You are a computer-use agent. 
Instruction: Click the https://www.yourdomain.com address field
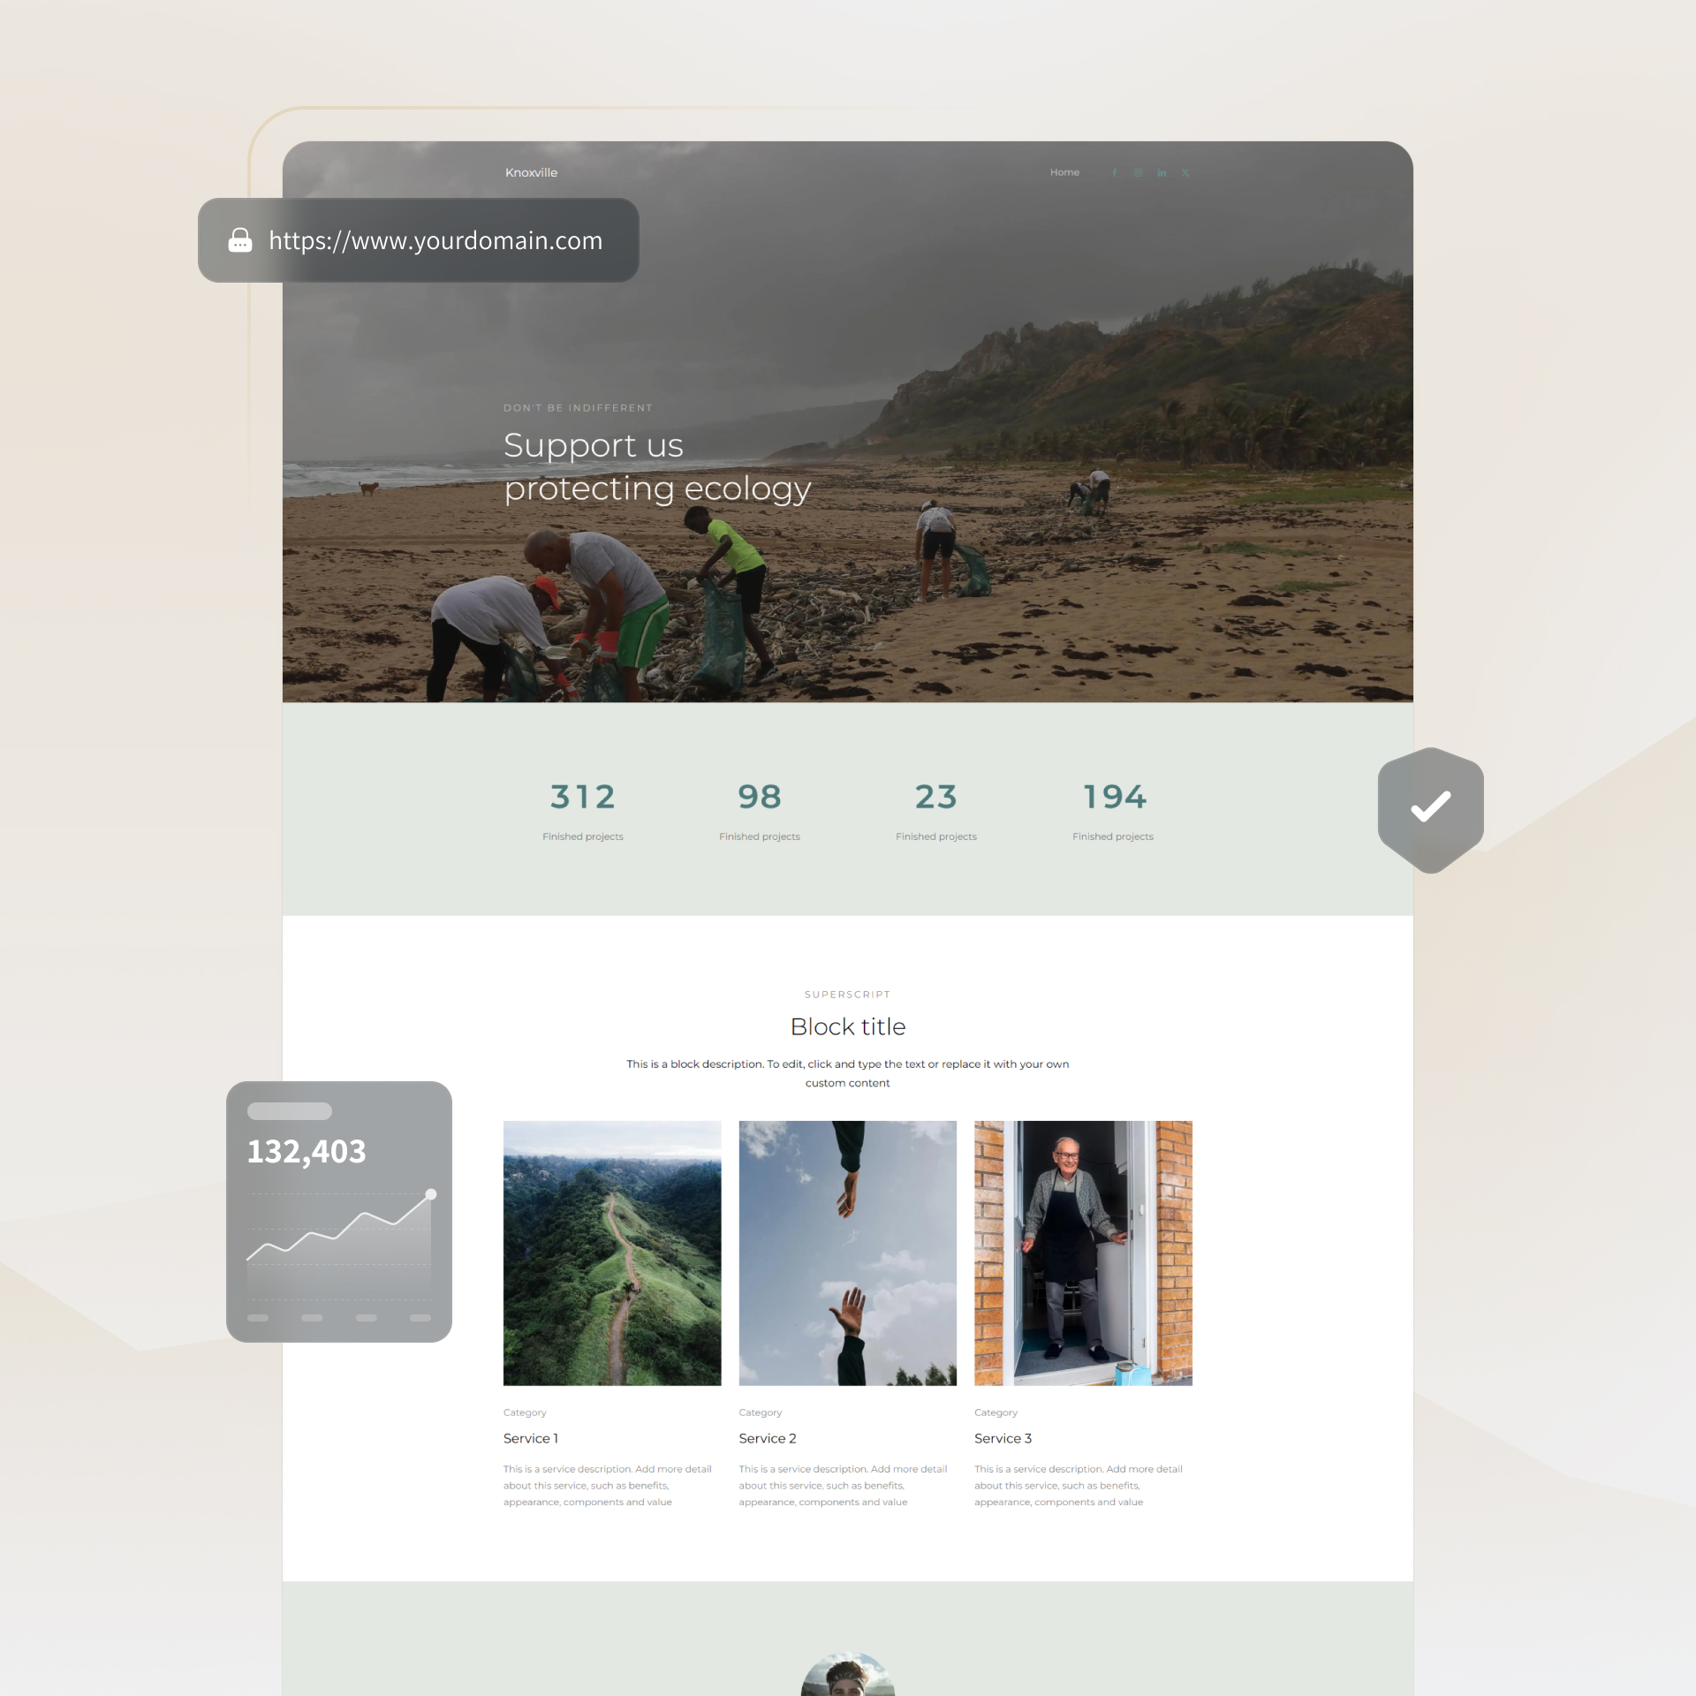[x=435, y=239]
